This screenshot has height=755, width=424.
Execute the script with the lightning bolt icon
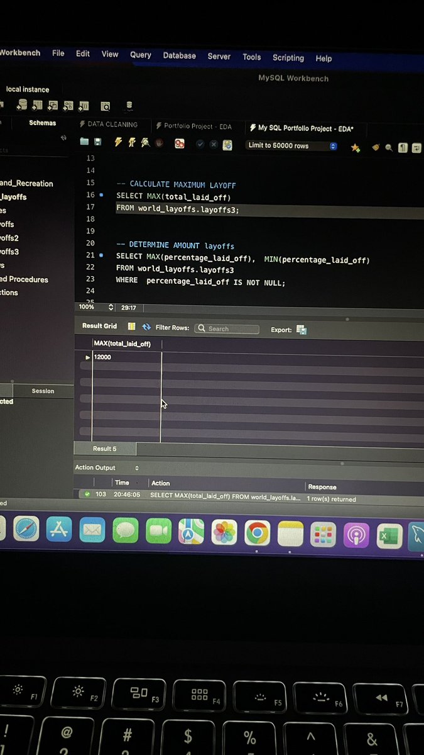coord(118,142)
